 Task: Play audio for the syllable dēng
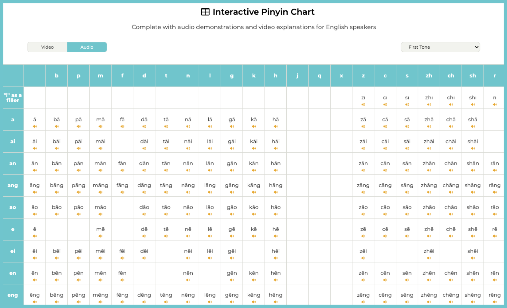point(144,302)
